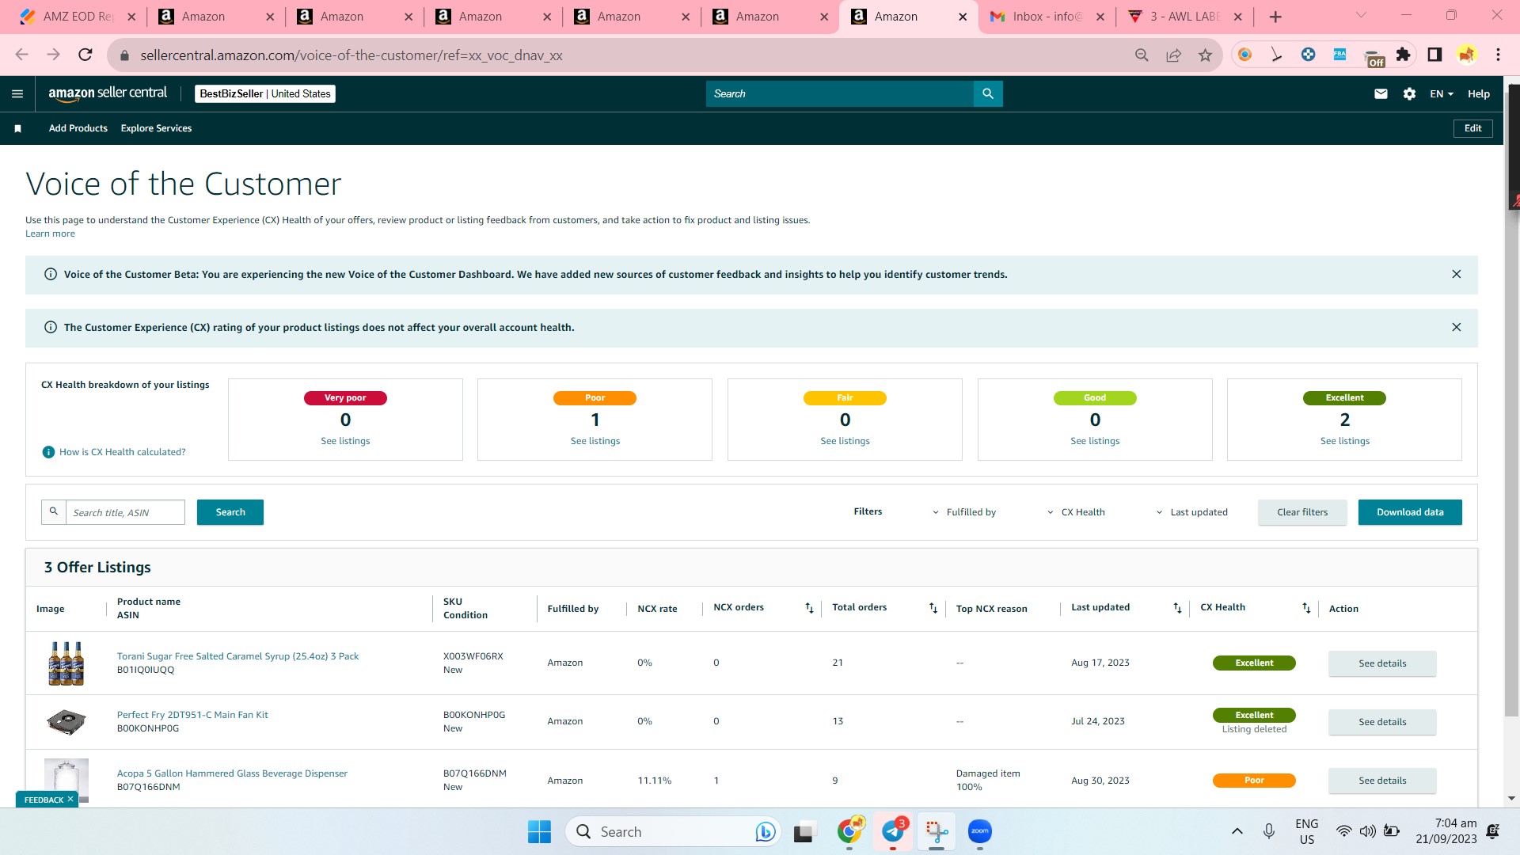The height and width of the screenshot is (855, 1520).
Task: Switch to the 3 - AWL LABEL tab
Action: coord(1185,17)
